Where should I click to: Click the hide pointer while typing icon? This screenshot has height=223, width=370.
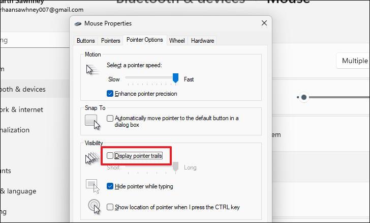coord(92,186)
